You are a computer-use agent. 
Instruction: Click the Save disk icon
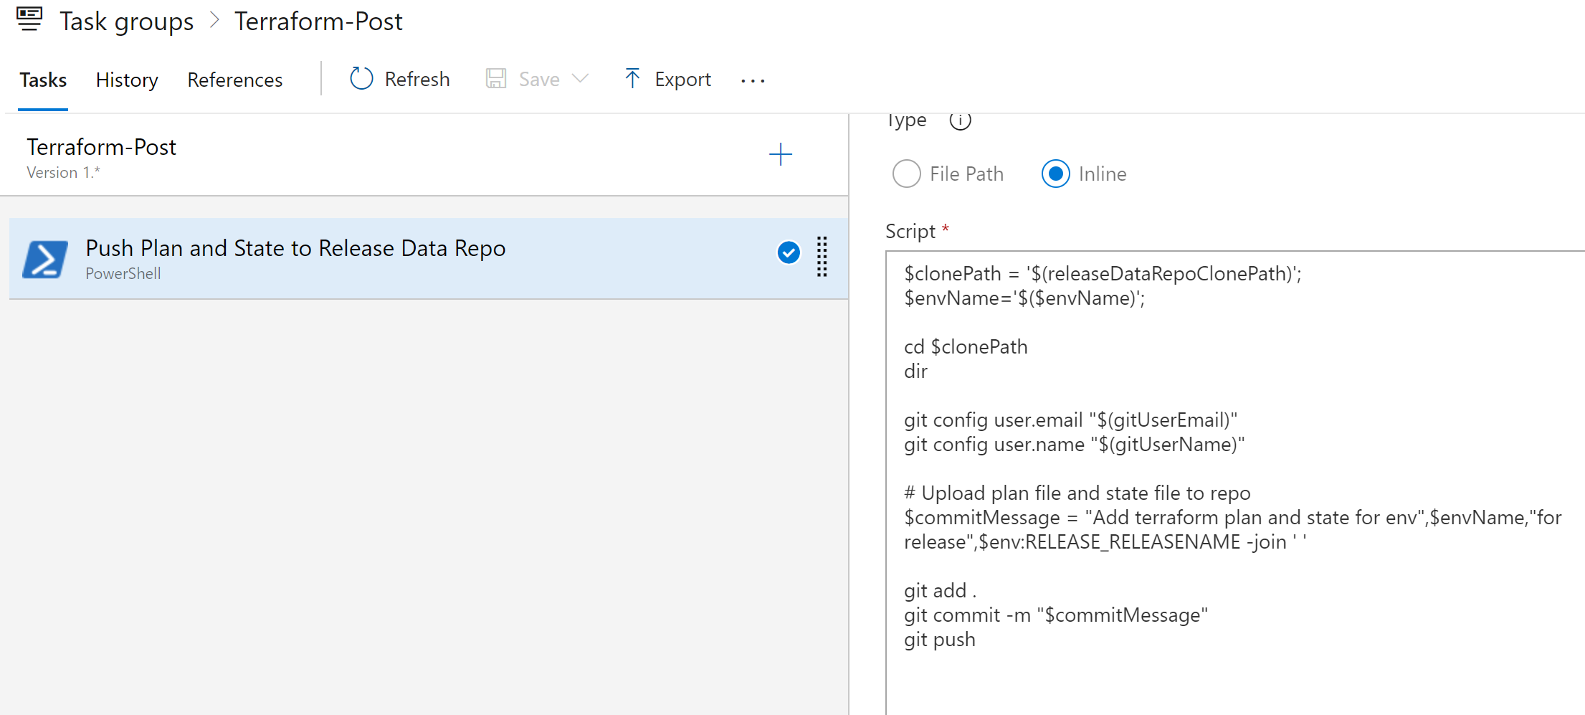(495, 79)
